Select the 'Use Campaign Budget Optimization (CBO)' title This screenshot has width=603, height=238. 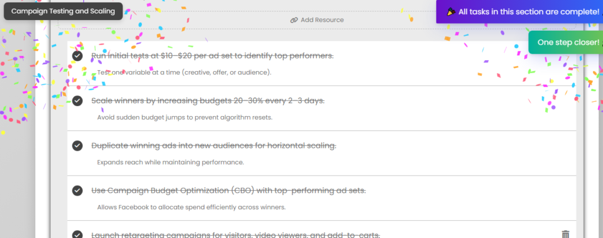pyautogui.click(x=228, y=191)
